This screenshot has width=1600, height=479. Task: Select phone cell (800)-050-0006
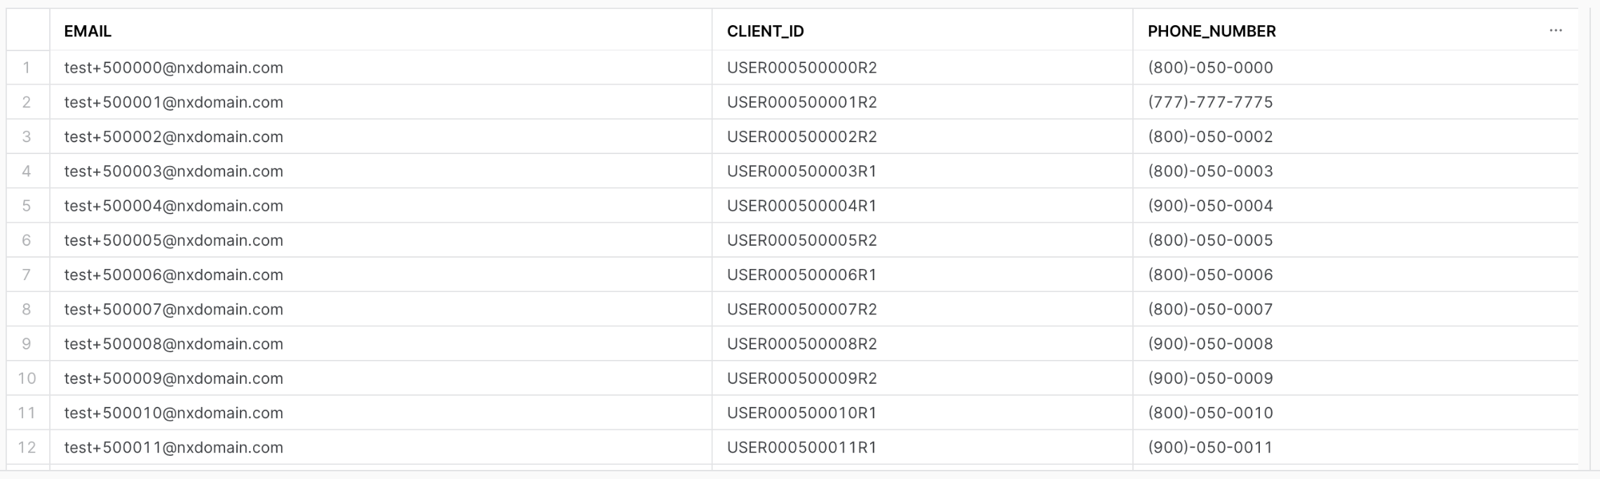1209,275
